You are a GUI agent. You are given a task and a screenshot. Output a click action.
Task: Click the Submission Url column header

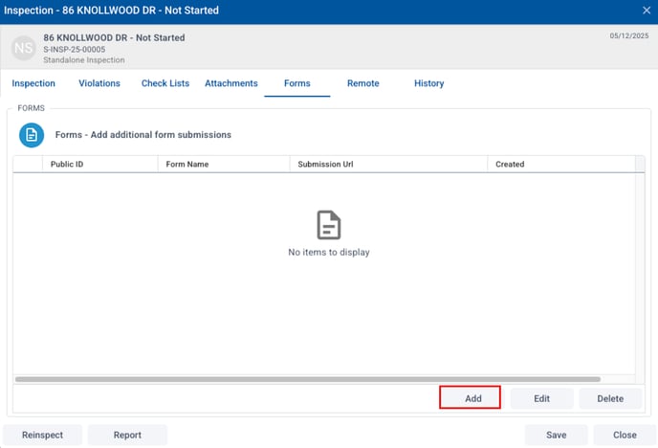[325, 164]
